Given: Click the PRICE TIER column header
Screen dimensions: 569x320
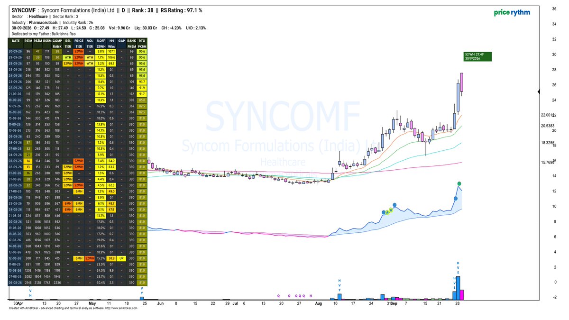Looking at the screenshot, I should (x=79, y=44).
